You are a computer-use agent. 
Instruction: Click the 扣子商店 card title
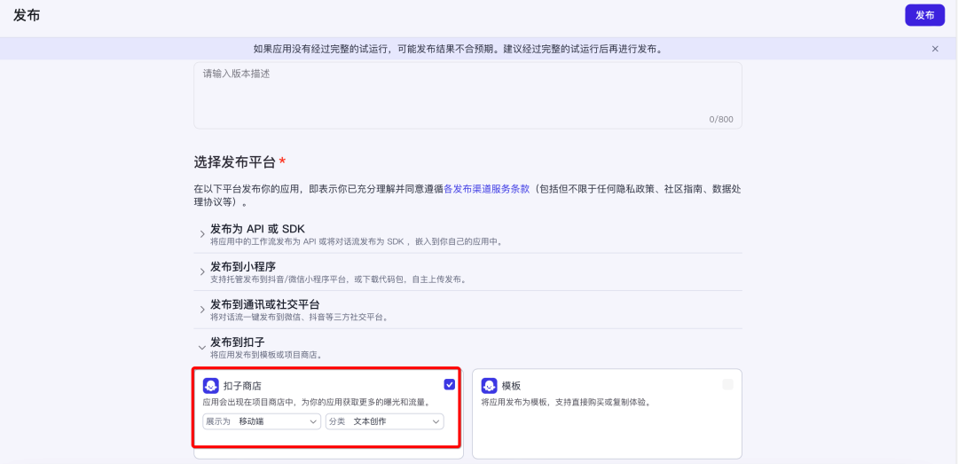242,386
